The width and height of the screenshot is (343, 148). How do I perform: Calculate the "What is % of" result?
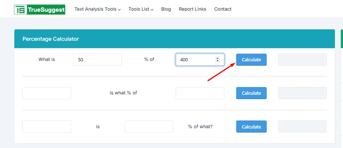(x=251, y=59)
